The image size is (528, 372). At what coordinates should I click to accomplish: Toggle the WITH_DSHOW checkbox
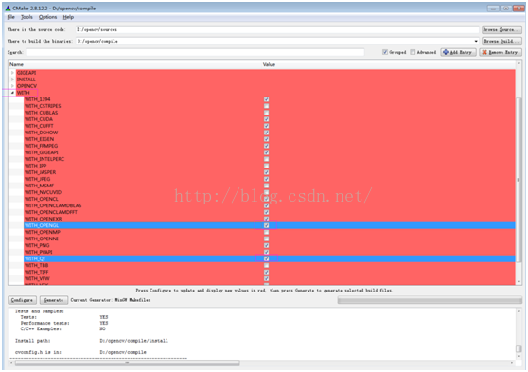(x=266, y=133)
